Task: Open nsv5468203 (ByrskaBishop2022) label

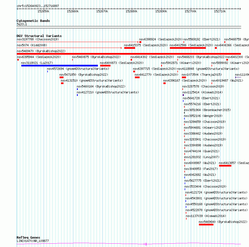Action: pos(201,57)
